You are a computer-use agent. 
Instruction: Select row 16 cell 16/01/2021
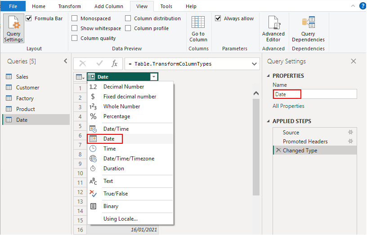[x=123, y=230]
